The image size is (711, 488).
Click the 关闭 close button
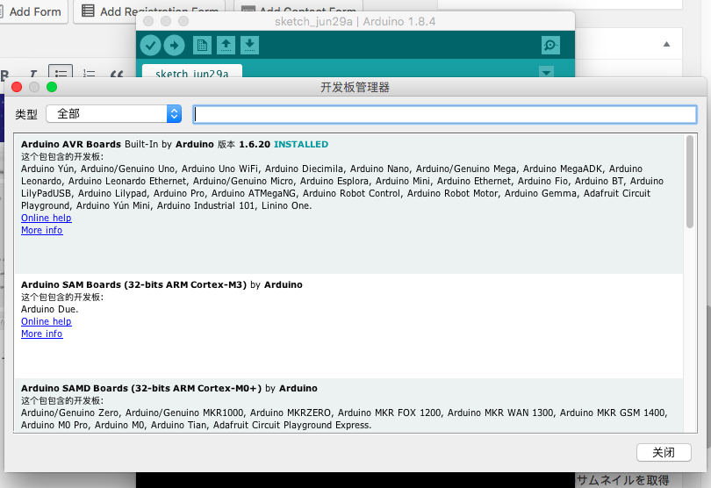pyautogui.click(x=664, y=452)
